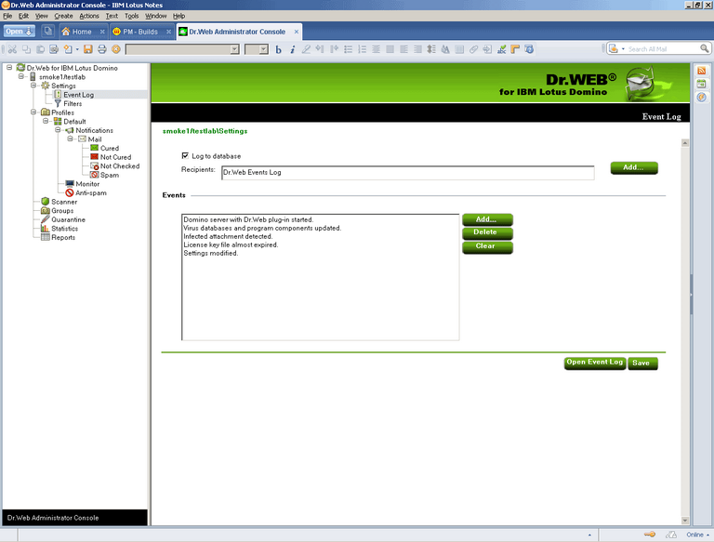Click in the Recipients input field
Viewport: 714px width, 542px height.
407,173
